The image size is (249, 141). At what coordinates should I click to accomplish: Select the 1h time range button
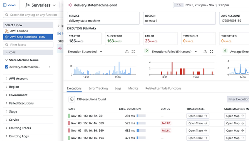[179, 5]
